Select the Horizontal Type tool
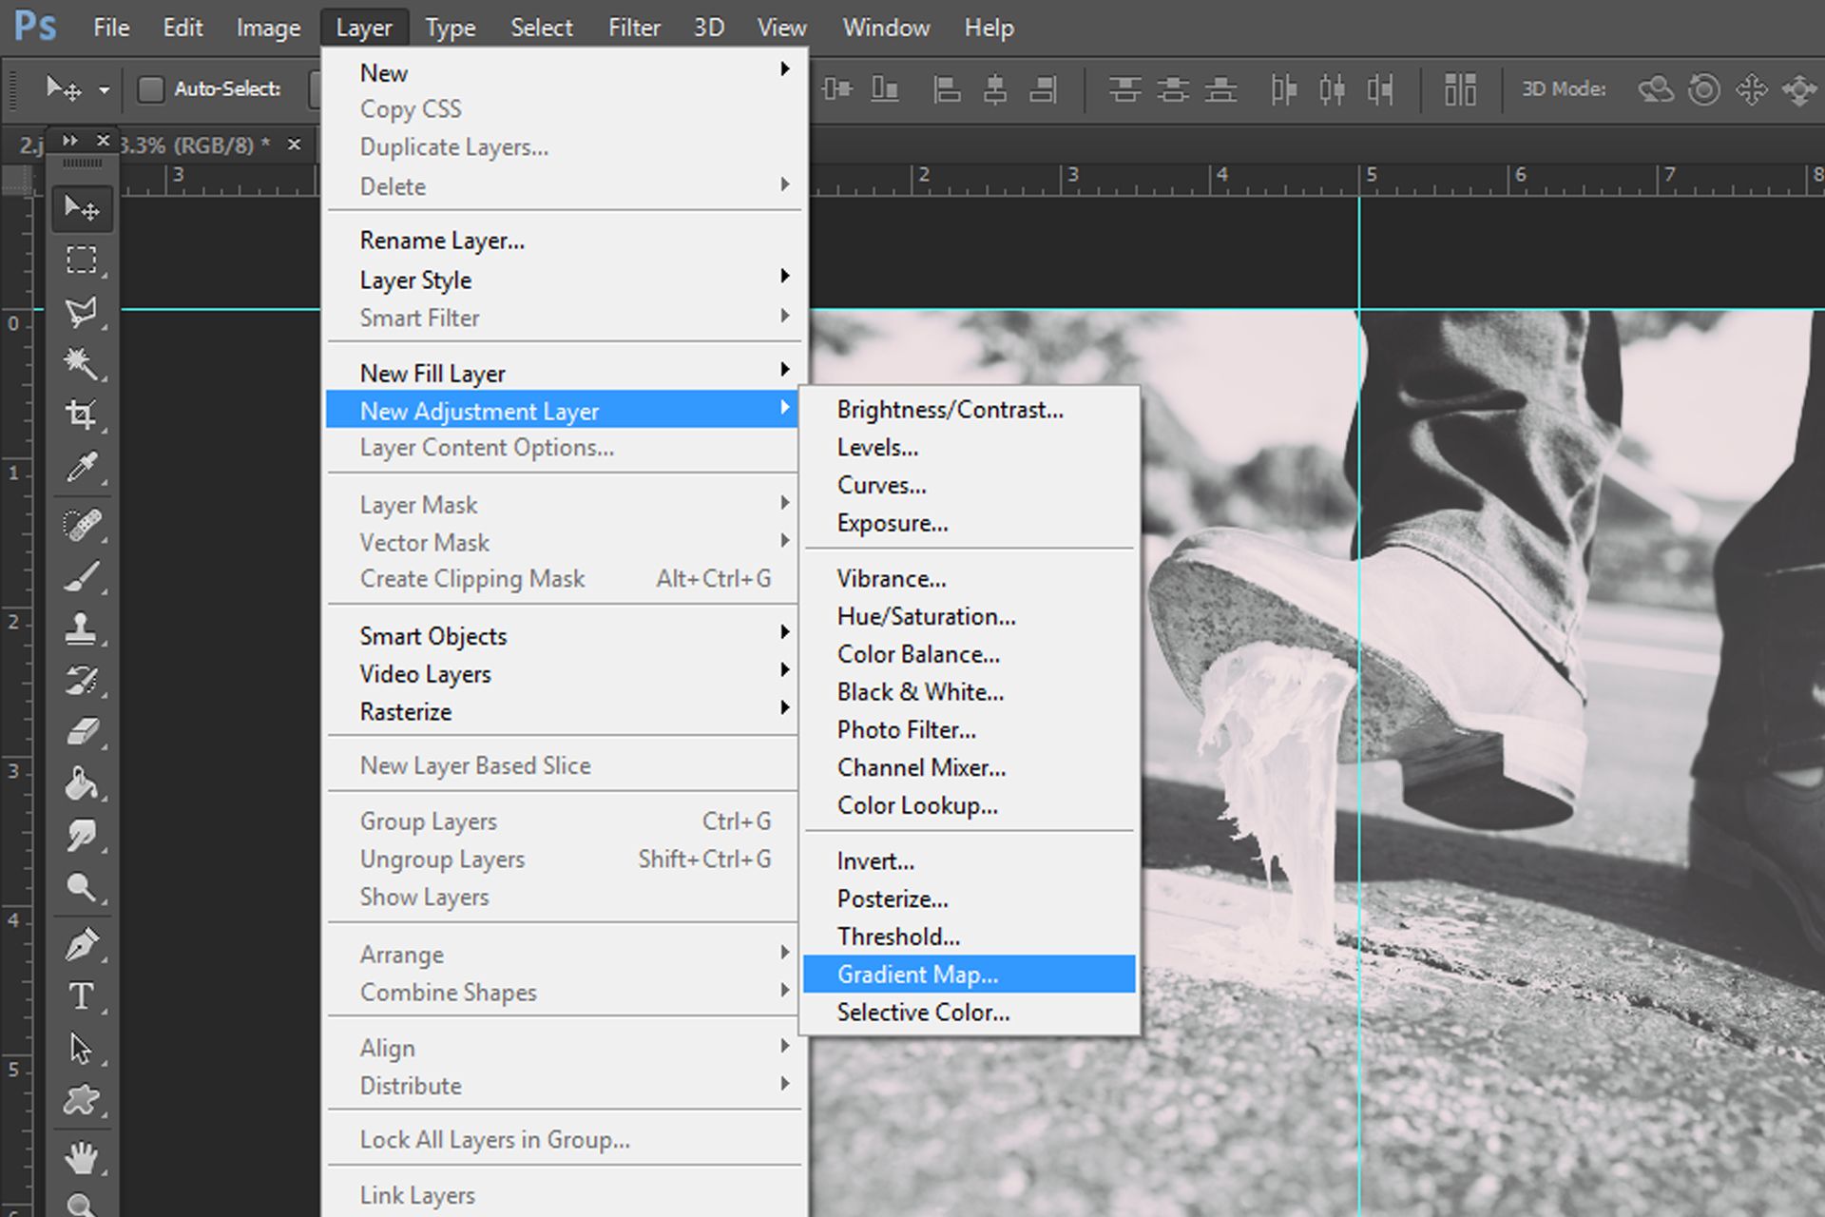1825x1217 pixels. click(x=82, y=995)
